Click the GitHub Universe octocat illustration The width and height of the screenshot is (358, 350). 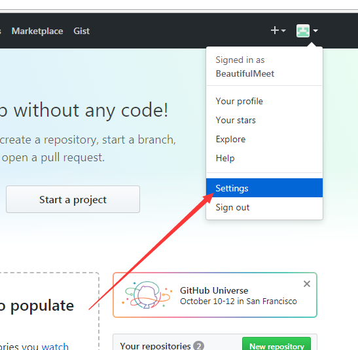click(x=147, y=295)
